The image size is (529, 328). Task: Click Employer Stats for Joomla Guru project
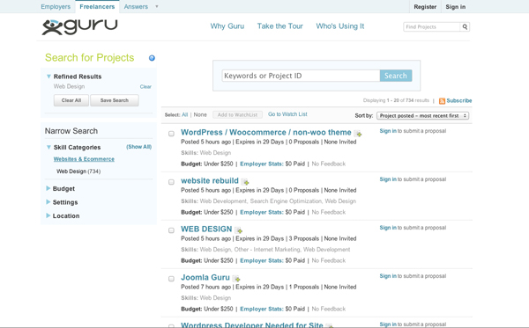(262, 309)
